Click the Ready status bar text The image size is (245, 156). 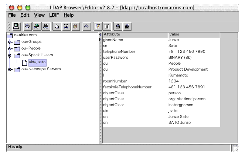pyautogui.click(x=16, y=147)
